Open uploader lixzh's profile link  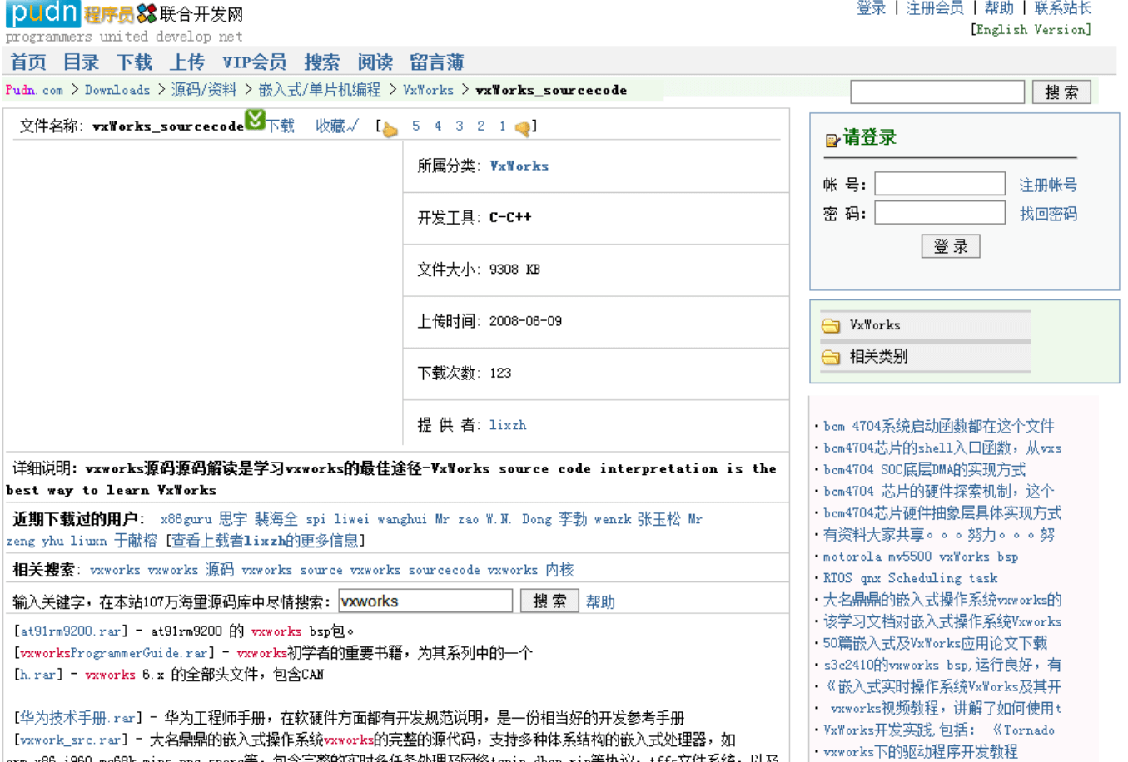[508, 425]
